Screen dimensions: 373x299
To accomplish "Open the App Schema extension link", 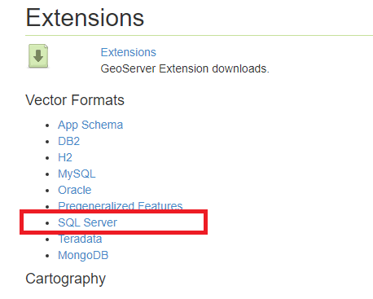I will click(90, 125).
